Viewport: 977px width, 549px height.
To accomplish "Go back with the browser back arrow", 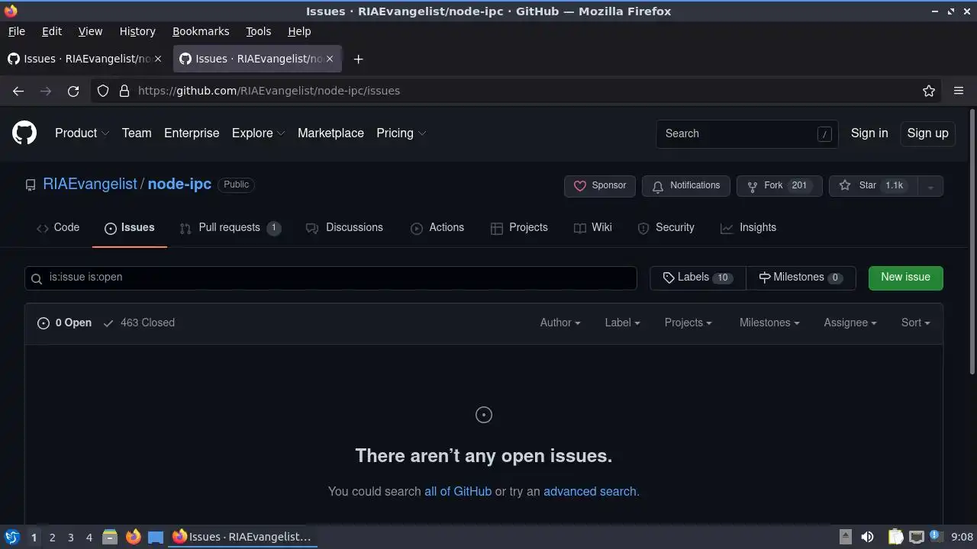I will point(18,91).
